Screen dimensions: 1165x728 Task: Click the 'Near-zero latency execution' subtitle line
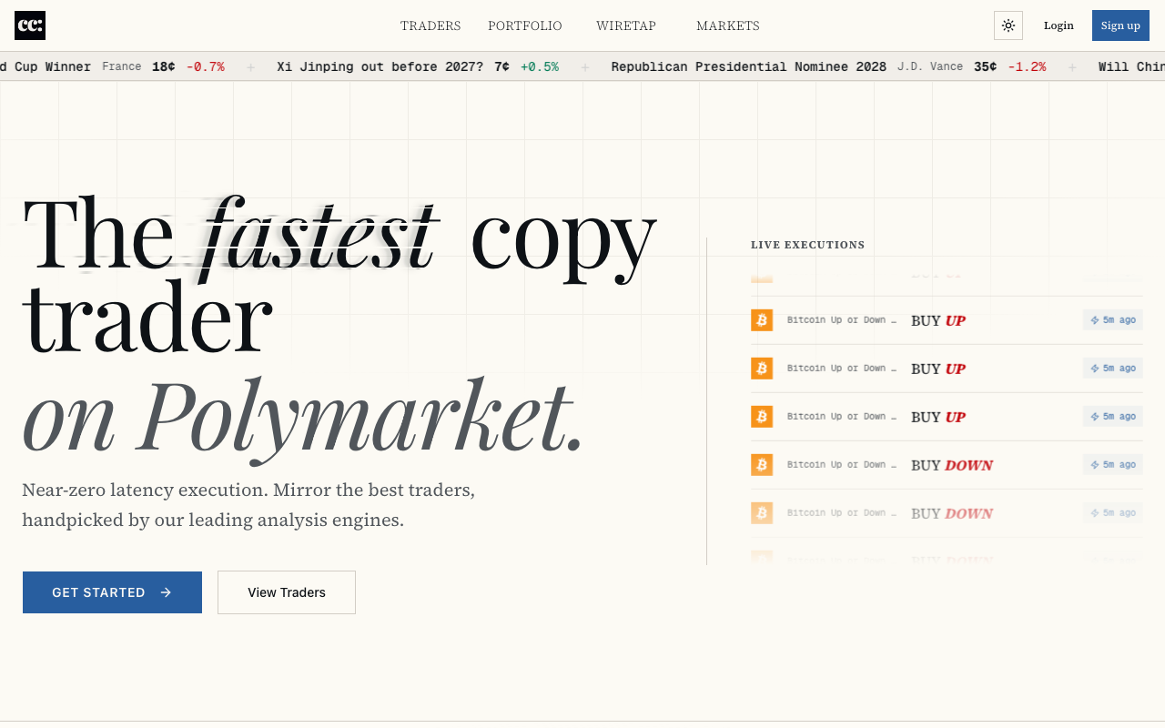248,490
